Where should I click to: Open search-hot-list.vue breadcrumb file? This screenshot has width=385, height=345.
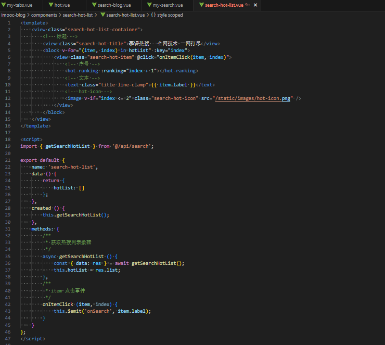point(125,15)
